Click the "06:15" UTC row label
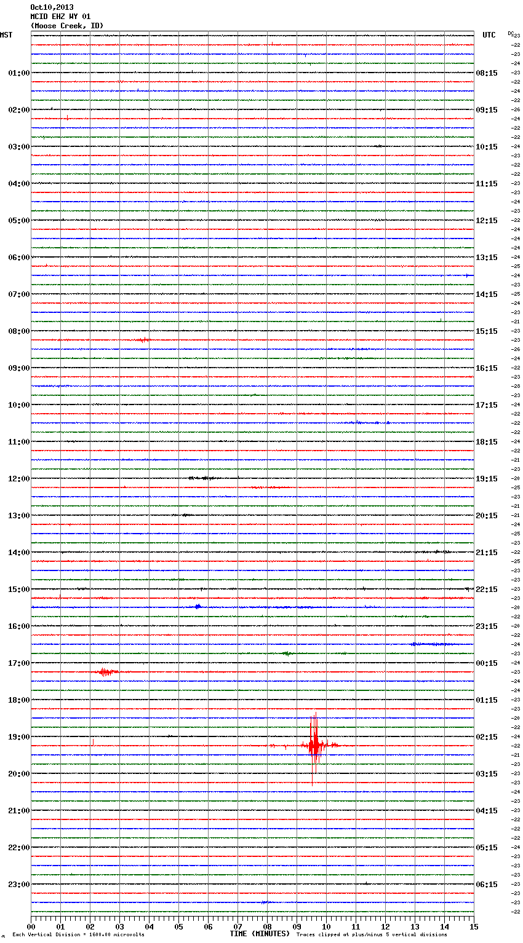The width and height of the screenshot is (523, 943). pos(487,885)
